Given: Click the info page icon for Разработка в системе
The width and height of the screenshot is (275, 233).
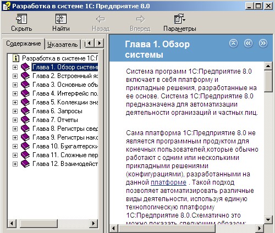Looking at the screenshot, I should pos(16,58).
